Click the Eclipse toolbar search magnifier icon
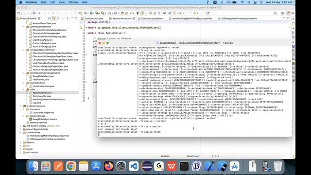311x175 pixels. pos(276,13)
